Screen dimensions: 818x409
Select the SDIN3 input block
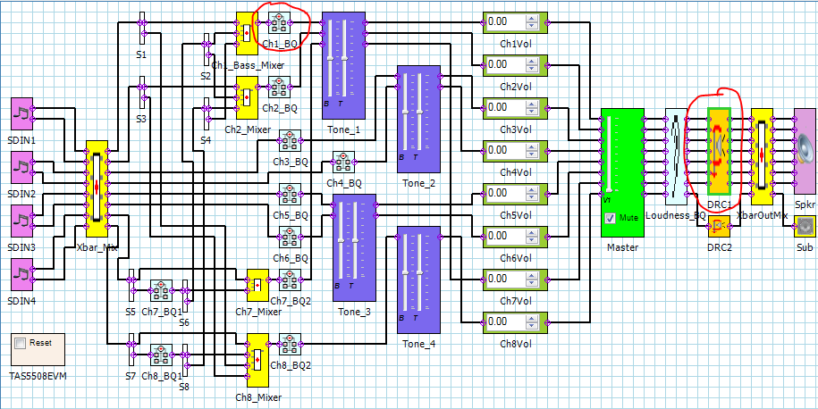22,221
